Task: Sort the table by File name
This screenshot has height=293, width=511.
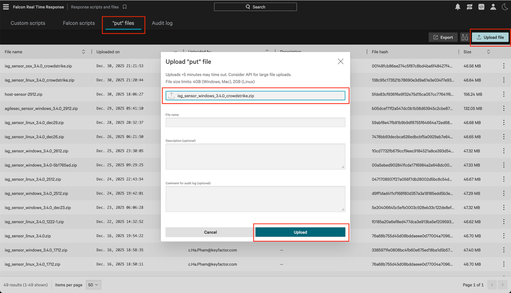Action: (83, 52)
